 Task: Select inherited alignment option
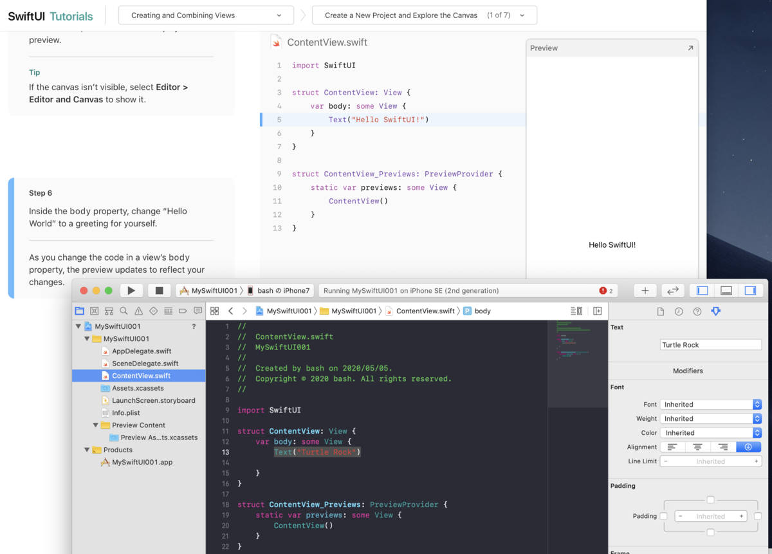748,447
